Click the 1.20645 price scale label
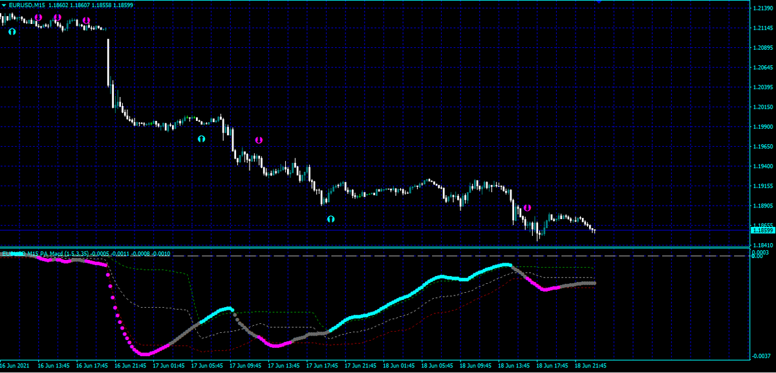This screenshot has height=373, width=776. point(763,68)
